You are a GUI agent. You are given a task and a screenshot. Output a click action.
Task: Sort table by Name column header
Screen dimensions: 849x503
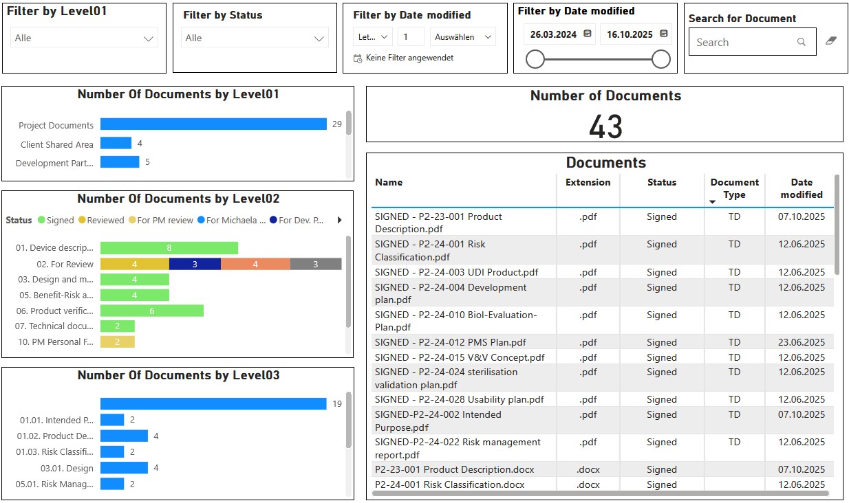[x=389, y=182]
